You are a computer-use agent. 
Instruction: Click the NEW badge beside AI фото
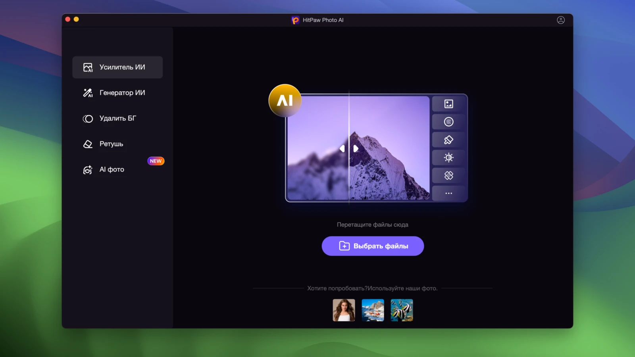(156, 161)
